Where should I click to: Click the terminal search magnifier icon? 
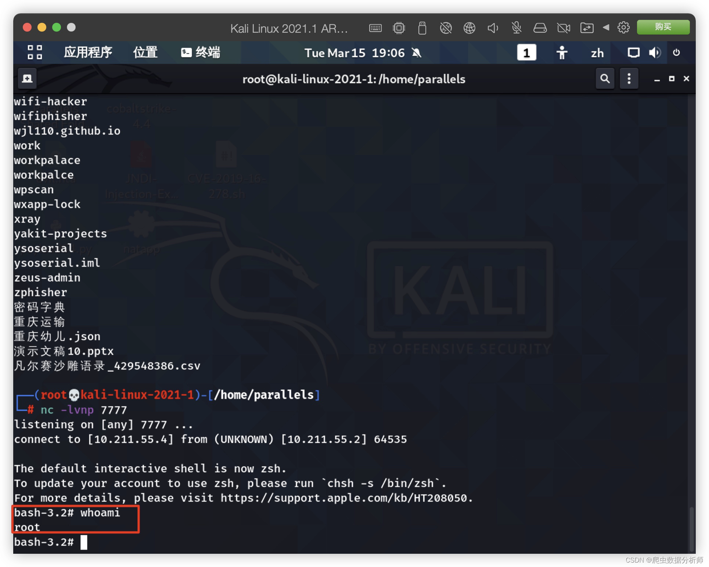click(x=605, y=78)
